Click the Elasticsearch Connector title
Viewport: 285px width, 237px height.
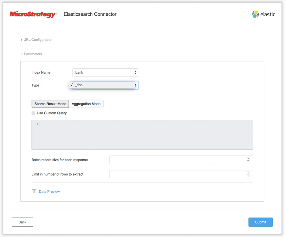(90, 14)
